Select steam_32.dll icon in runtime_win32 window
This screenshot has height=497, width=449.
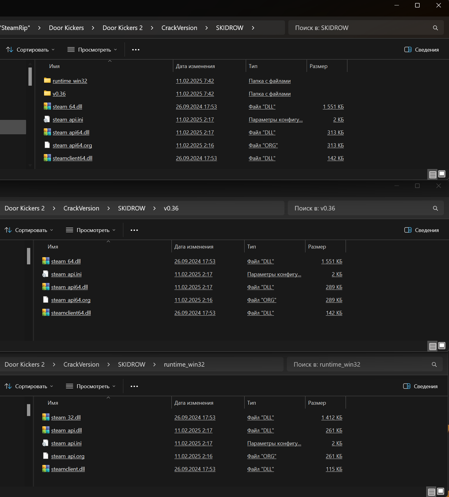(x=46, y=417)
